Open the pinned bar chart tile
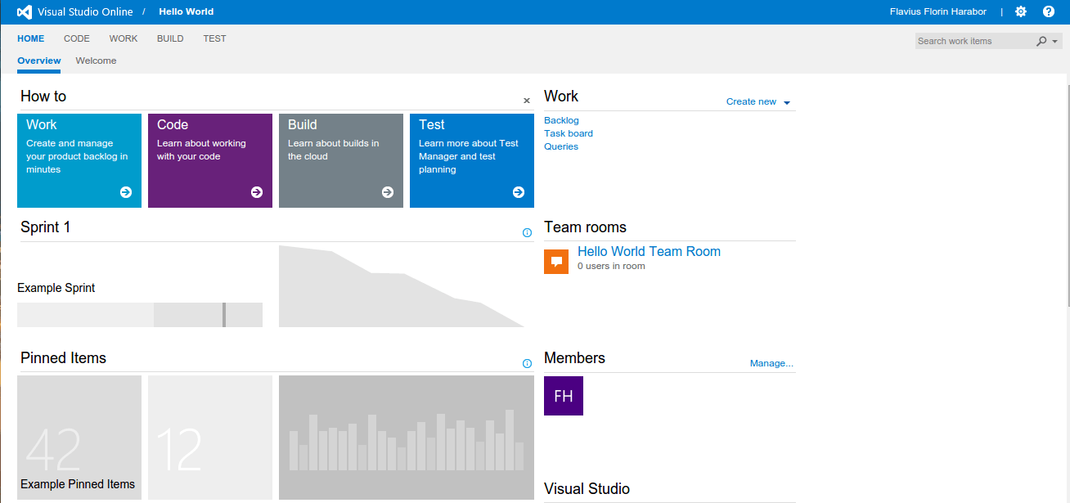 click(407, 438)
